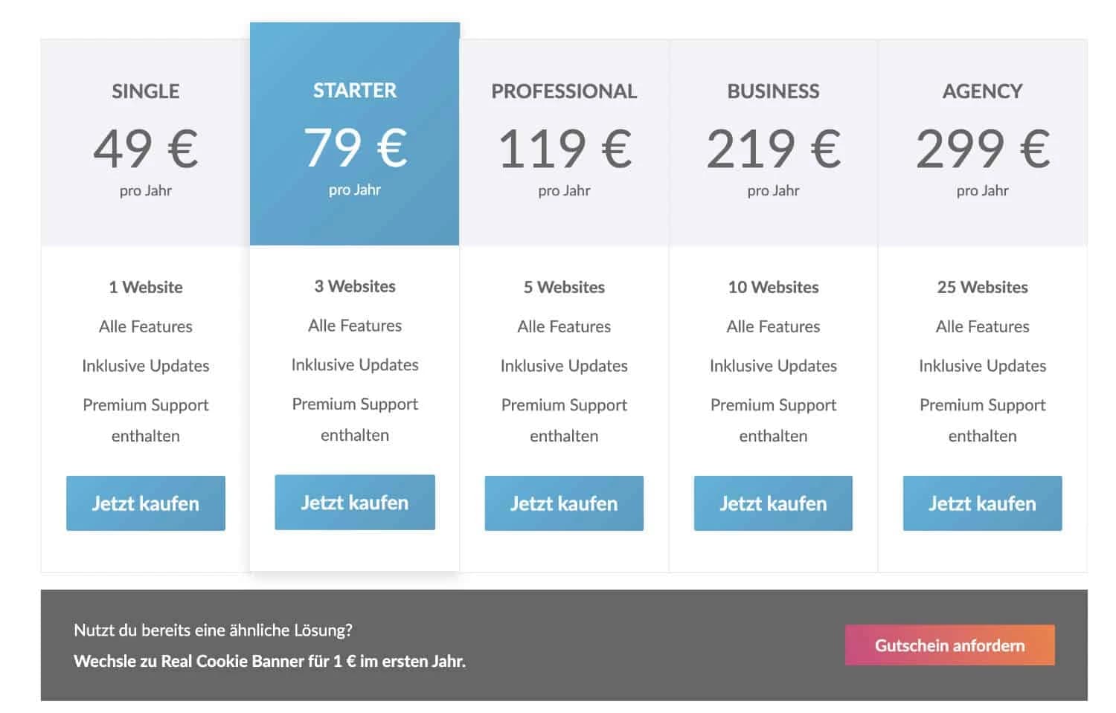Select the 119 € yearly price

[564, 149]
